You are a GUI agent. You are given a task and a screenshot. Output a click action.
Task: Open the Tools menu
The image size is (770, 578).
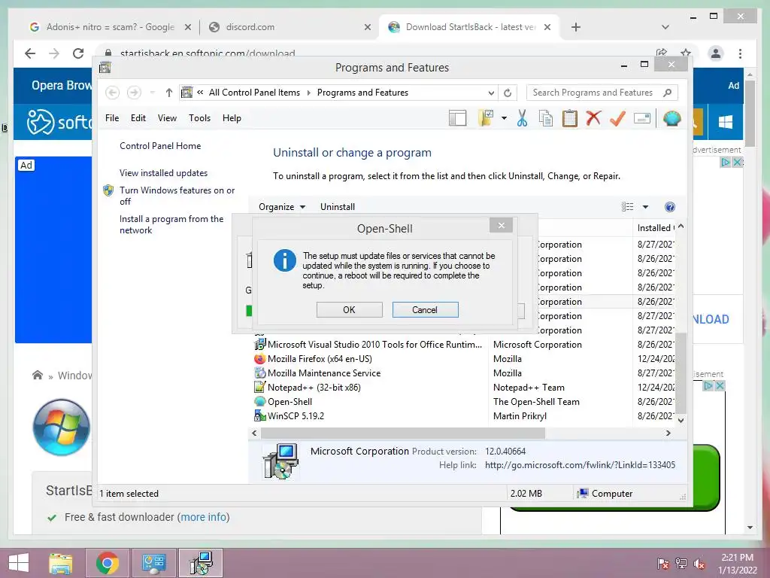coord(199,118)
